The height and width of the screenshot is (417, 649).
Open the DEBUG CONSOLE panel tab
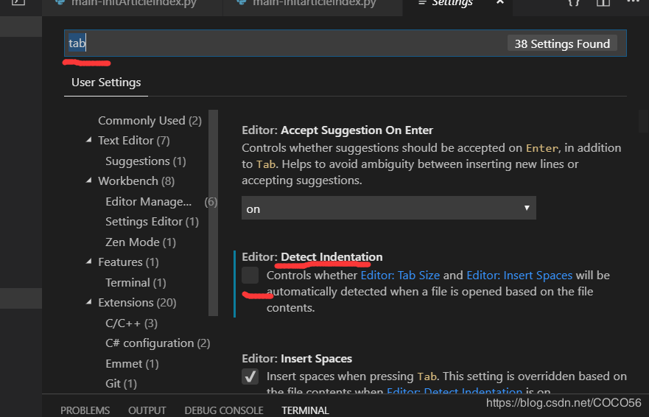point(223,410)
